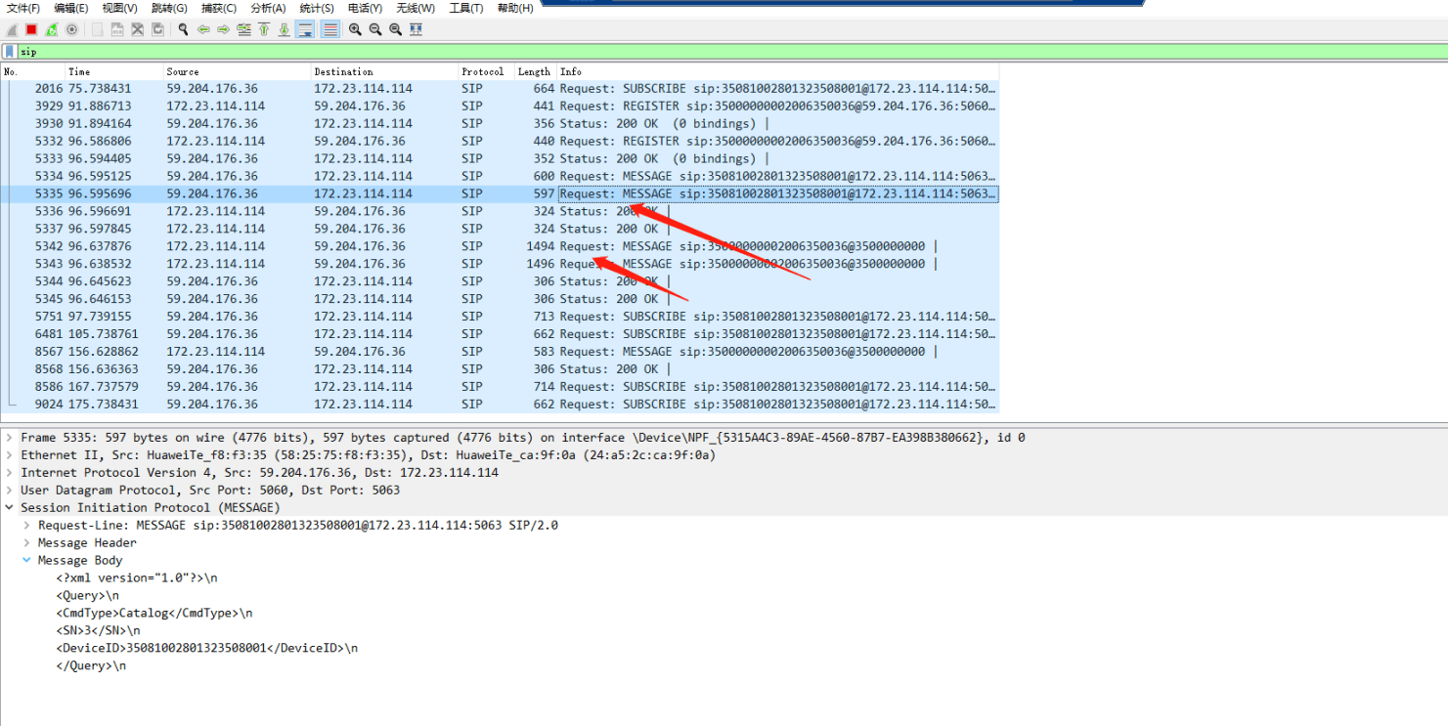This screenshot has height=726, width=1448.
Task: Open the 统计(S) menu
Action: click(317, 8)
